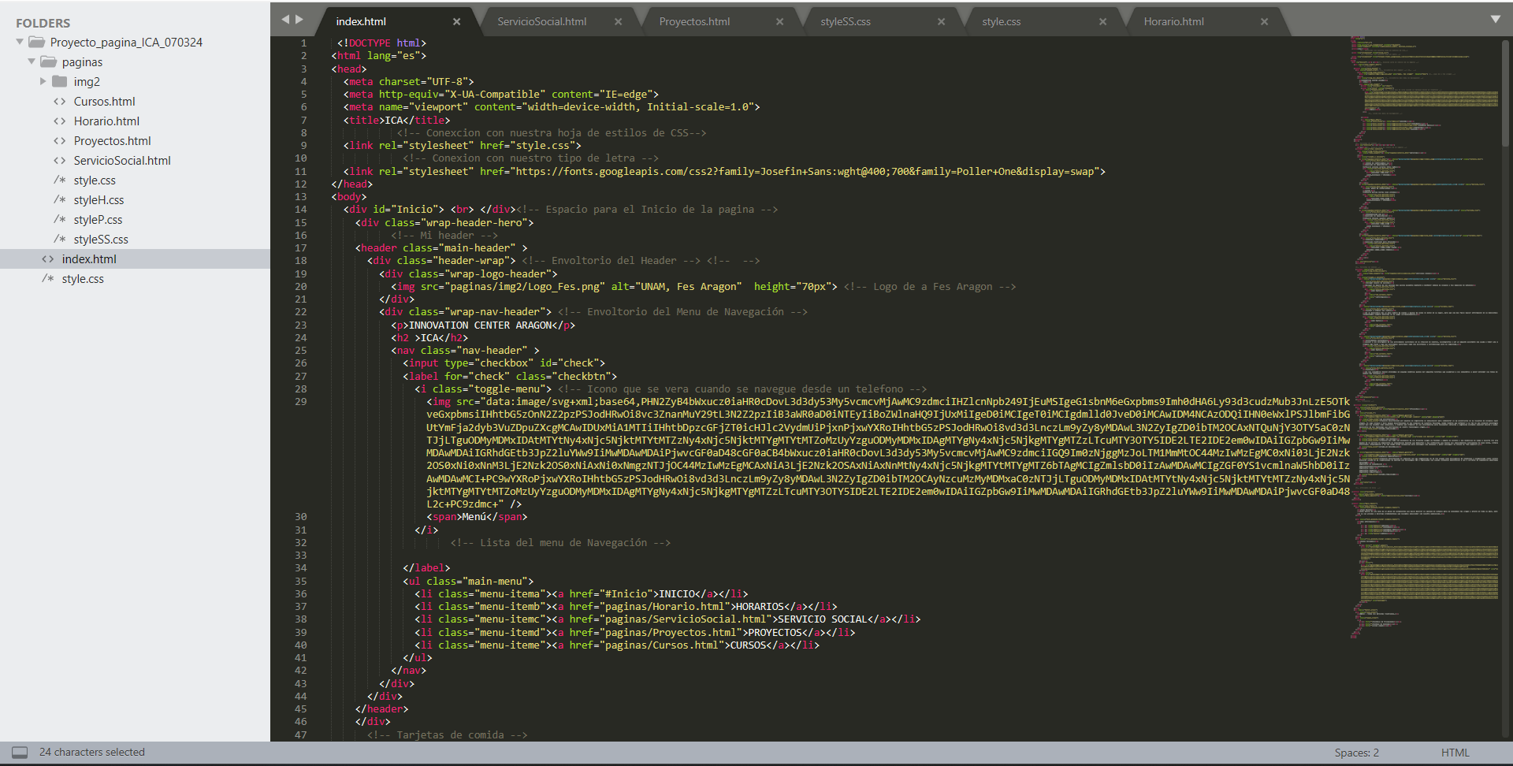This screenshot has height=766, width=1513.
Task: Click the styleP.css file icon in sidebar
Action: tap(59, 220)
